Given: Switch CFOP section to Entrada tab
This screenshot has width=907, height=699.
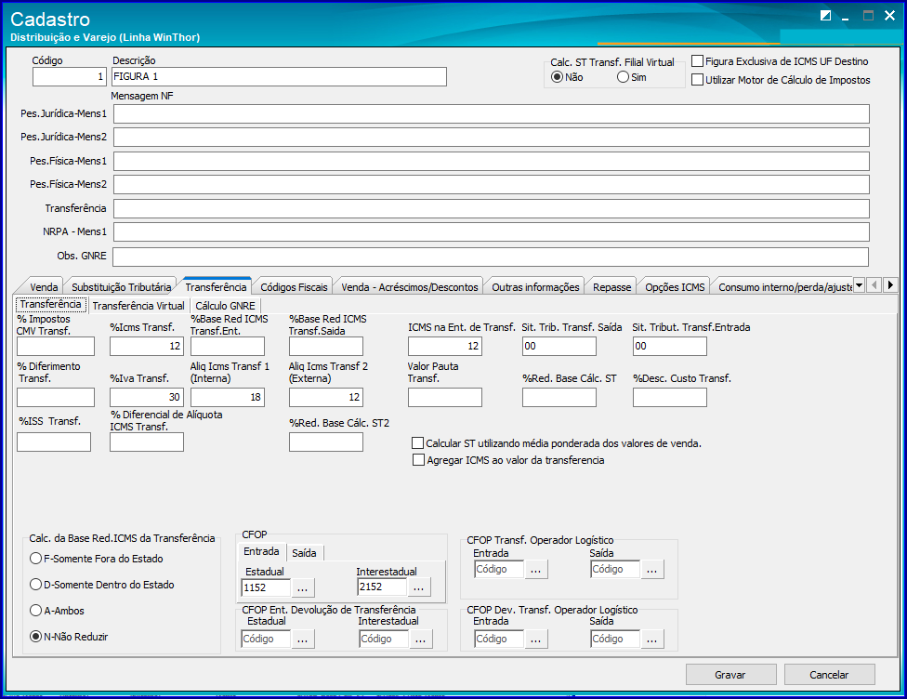Looking at the screenshot, I should click(261, 552).
